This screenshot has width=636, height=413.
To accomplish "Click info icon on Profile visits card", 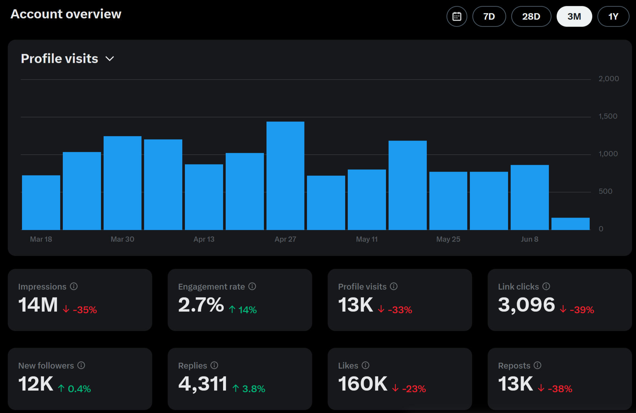I will point(394,286).
